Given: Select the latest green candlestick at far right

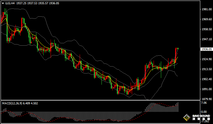Looking at the screenshot, I should pyautogui.click(x=178, y=48).
